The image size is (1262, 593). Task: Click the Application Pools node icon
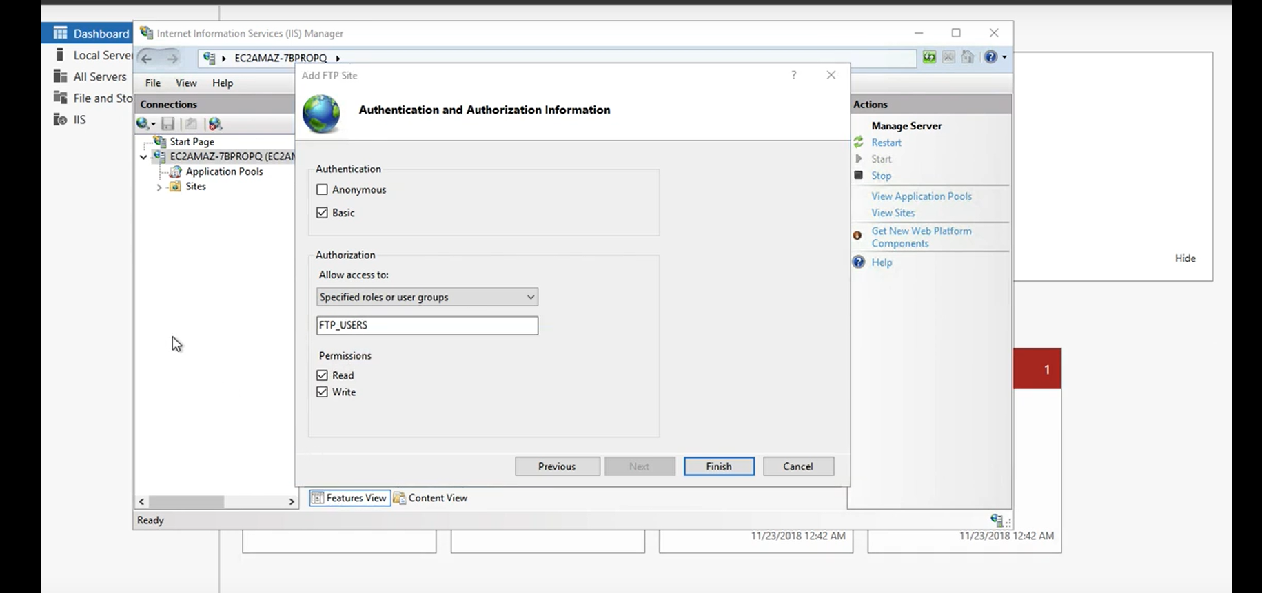point(176,171)
